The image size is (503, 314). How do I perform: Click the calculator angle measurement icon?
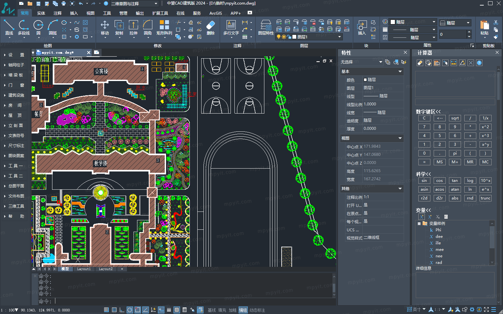tap(462, 63)
